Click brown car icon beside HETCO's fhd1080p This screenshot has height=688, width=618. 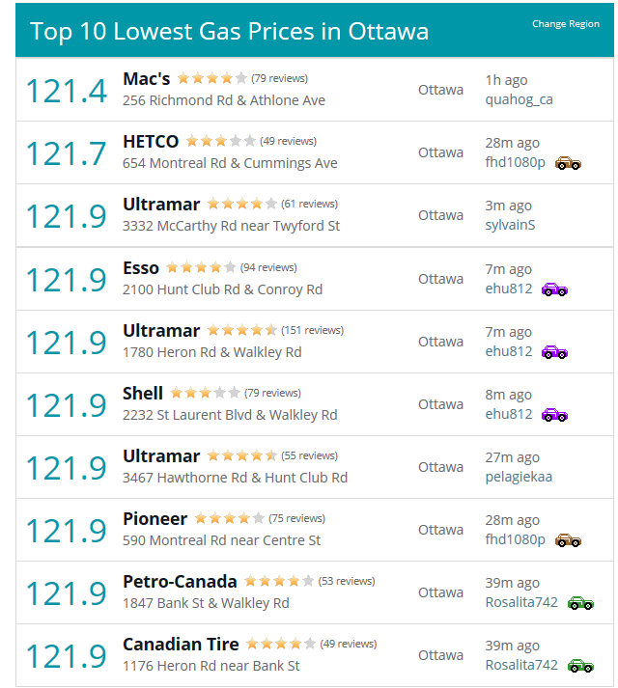click(x=568, y=163)
